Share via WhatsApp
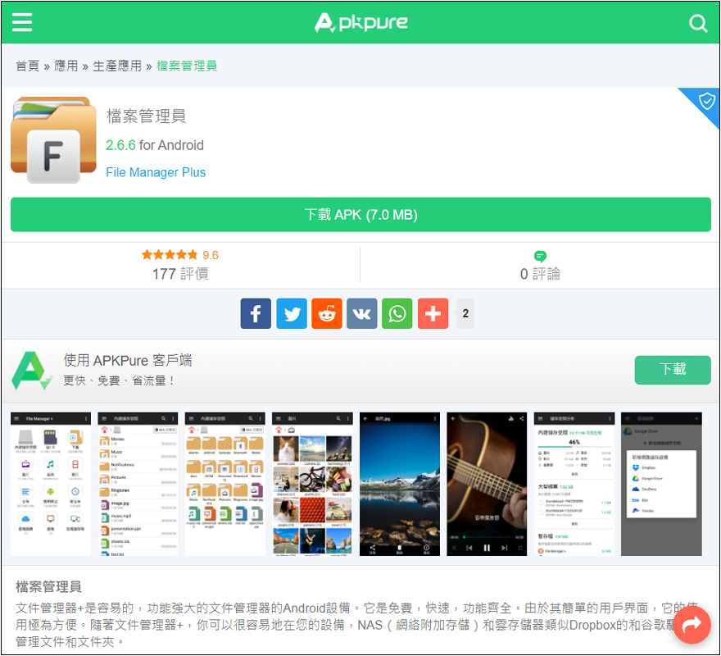This screenshot has height=656, width=721. click(397, 313)
